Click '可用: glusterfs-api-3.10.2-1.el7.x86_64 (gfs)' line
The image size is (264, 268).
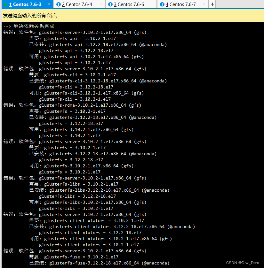[x=86, y=57]
